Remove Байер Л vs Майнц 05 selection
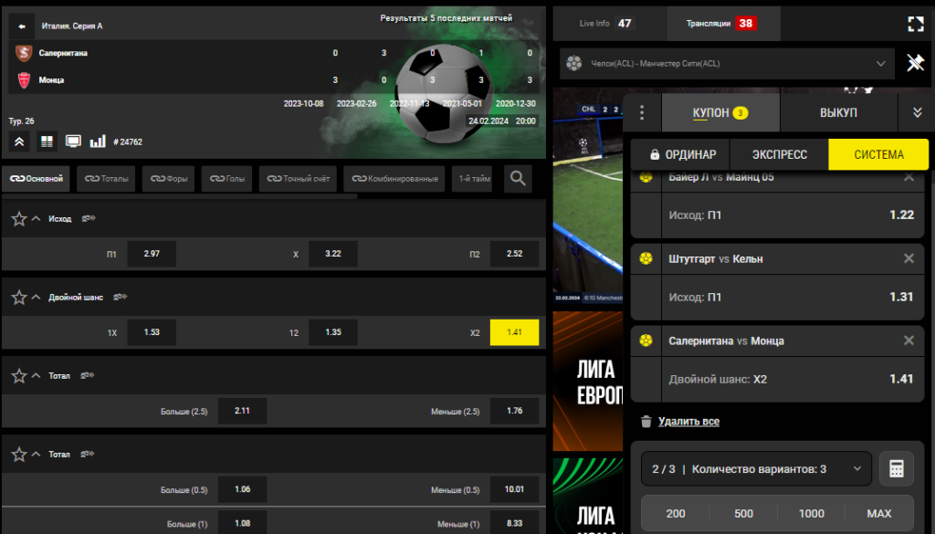 coord(909,177)
